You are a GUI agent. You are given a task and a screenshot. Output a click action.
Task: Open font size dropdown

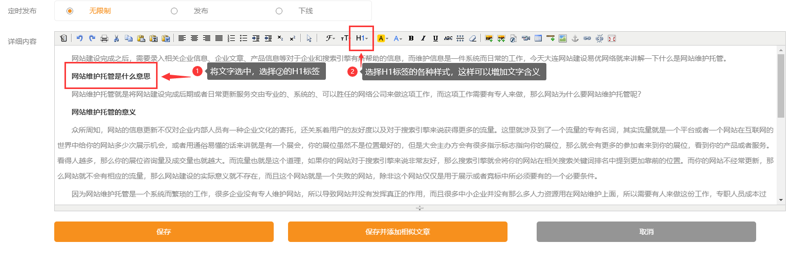(345, 38)
